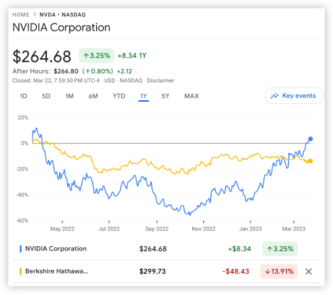Open the NVIDIA Corporation comparison row
Image resolution: width=333 pixels, height=295 pixels.
pos(56,249)
